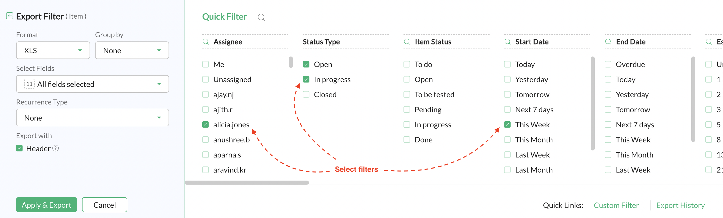Click the Assignee column search icon

206,42
